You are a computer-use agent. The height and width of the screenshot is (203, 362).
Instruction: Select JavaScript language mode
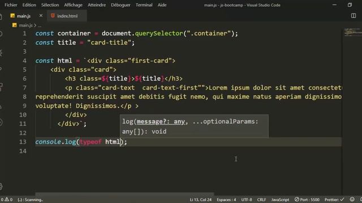[280, 200]
